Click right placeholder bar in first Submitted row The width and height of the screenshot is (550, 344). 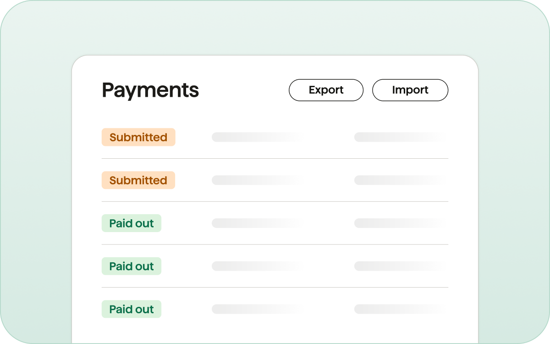[394, 137]
